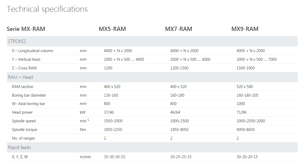303x165 pixels.
Task: Click the 'RAM section' row label
Action: pyautogui.click(x=23, y=87)
